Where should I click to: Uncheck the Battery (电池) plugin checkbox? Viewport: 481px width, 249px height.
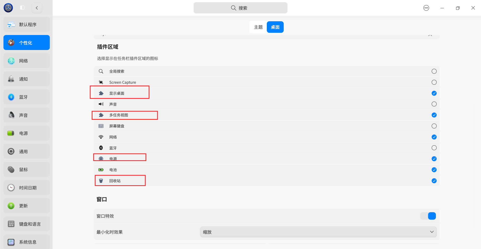(x=434, y=170)
